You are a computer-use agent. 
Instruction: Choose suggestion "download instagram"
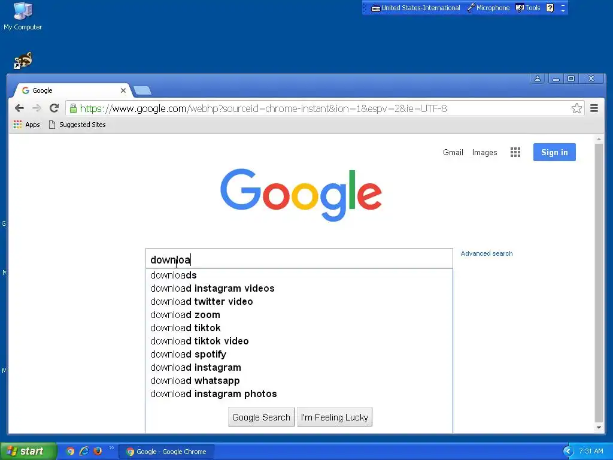[x=299, y=367]
